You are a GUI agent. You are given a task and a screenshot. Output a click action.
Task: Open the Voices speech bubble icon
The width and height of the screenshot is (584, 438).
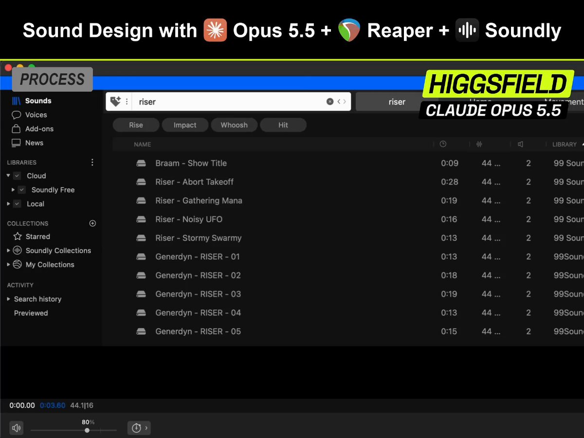[17, 115]
